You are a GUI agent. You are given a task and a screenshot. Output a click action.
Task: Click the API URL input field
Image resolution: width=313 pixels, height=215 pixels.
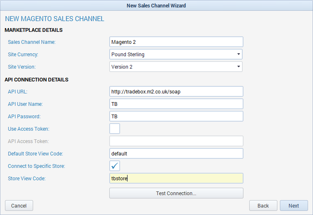click(x=176, y=91)
